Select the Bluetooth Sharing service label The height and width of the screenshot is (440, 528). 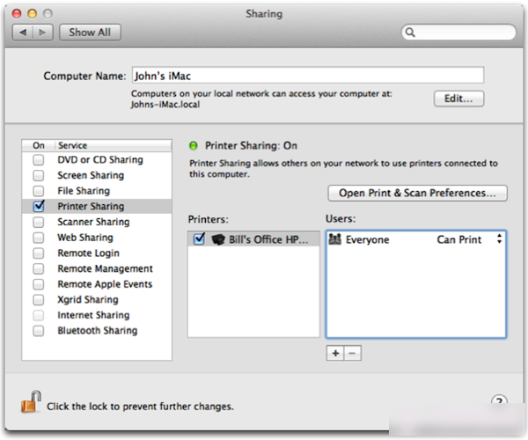(98, 331)
